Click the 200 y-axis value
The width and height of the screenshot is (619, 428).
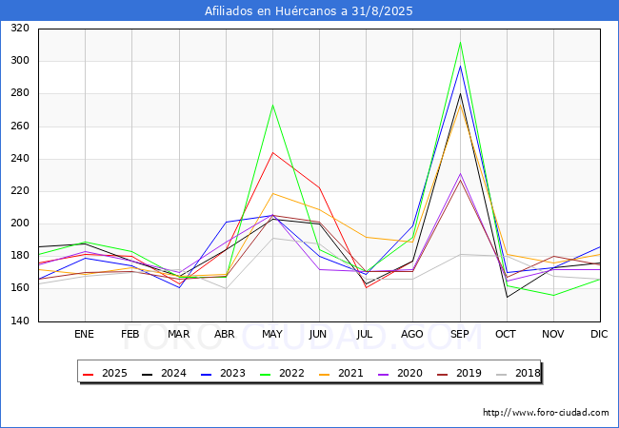20,224
